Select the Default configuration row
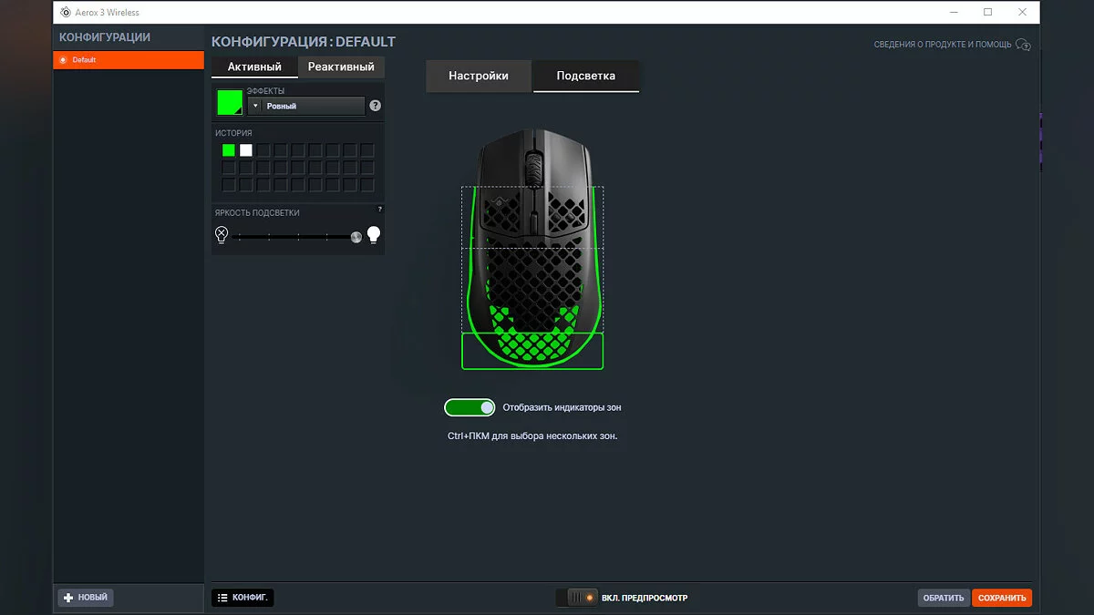Screen dimensions: 1094x615 point(129,60)
